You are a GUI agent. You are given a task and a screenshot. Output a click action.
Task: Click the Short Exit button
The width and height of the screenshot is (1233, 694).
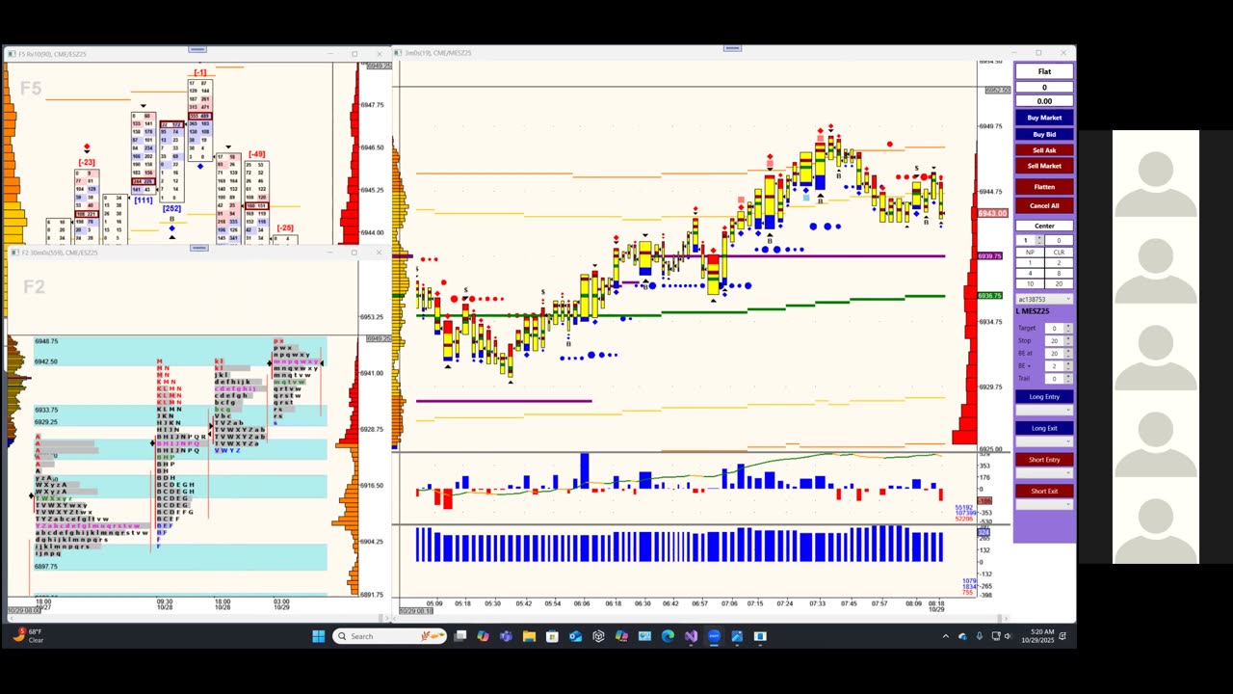pyautogui.click(x=1044, y=492)
